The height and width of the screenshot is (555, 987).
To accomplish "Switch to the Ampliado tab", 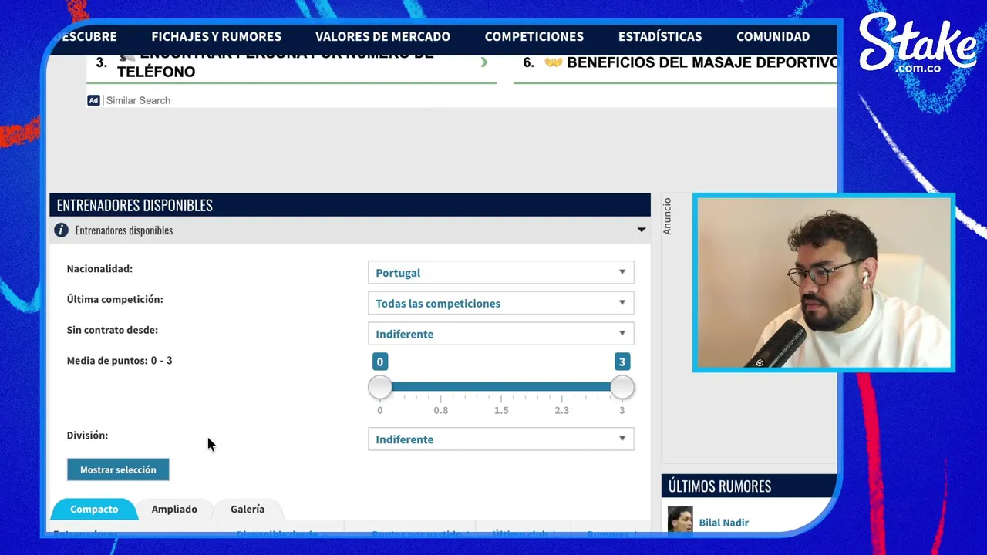I will 174,509.
